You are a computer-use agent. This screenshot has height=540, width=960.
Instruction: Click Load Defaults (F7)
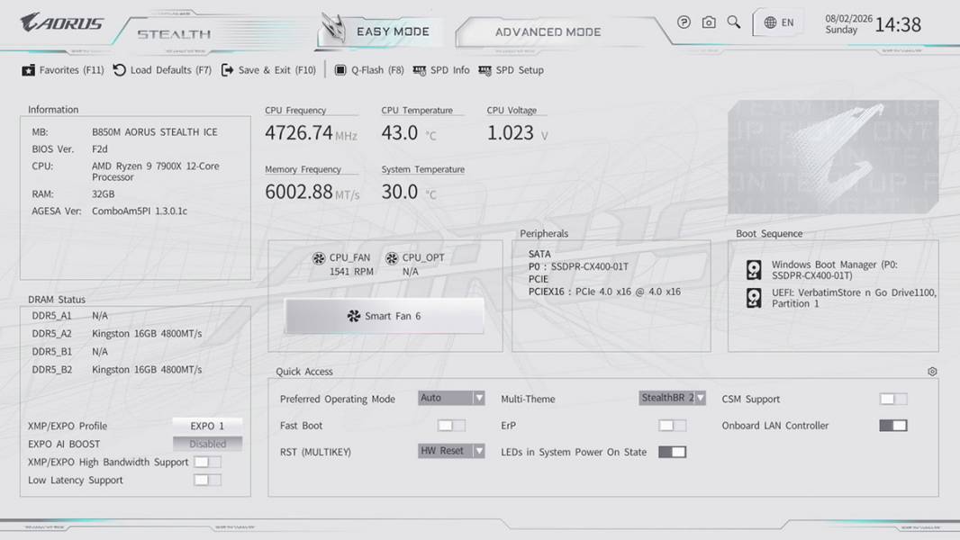tap(162, 70)
